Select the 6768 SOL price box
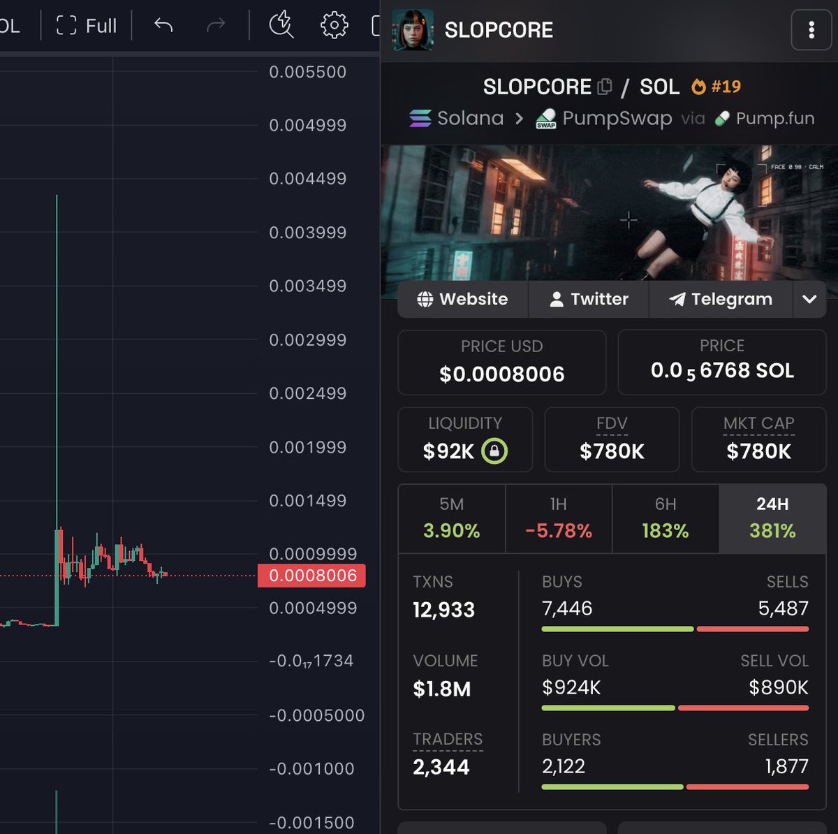Screen dimensions: 838x834 [722, 363]
